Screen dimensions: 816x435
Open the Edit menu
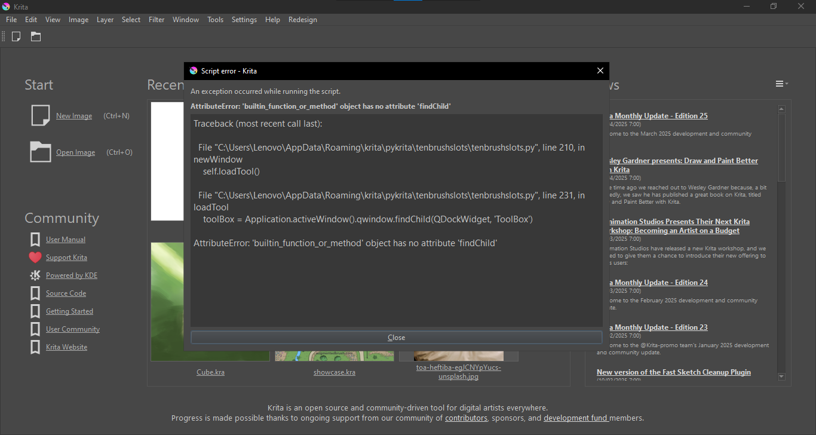[31, 20]
